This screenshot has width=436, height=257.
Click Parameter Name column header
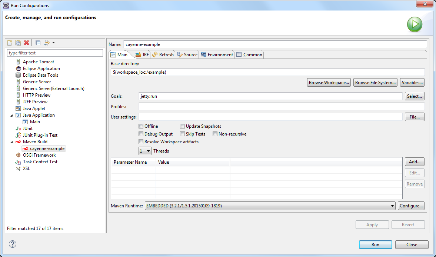point(133,162)
